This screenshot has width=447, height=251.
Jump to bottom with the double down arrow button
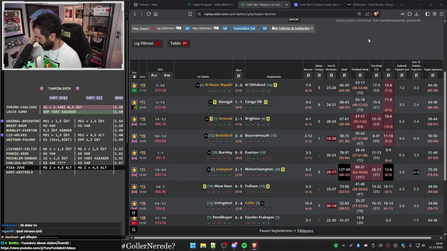[133, 229]
